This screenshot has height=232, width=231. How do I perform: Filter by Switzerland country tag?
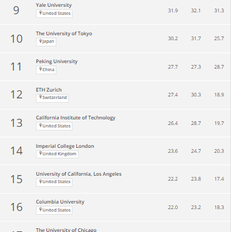point(52,98)
